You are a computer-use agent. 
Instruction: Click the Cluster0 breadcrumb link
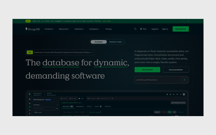[x=64, y=103]
